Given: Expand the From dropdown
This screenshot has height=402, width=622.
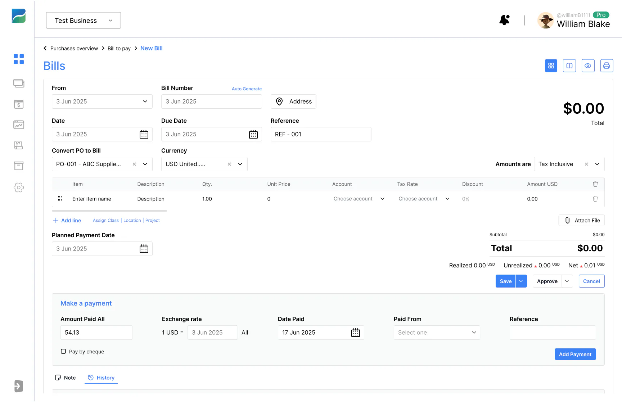Looking at the screenshot, I should pyautogui.click(x=145, y=101).
